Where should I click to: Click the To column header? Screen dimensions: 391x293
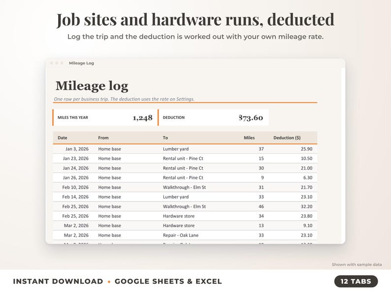coord(165,138)
